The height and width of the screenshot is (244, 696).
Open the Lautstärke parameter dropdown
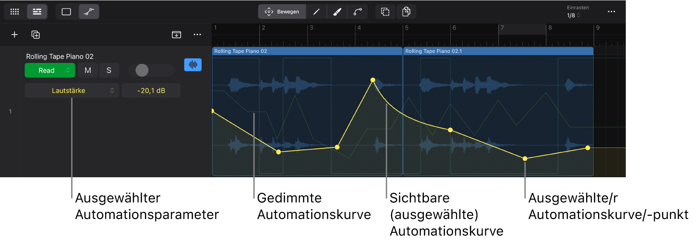tap(72, 90)
